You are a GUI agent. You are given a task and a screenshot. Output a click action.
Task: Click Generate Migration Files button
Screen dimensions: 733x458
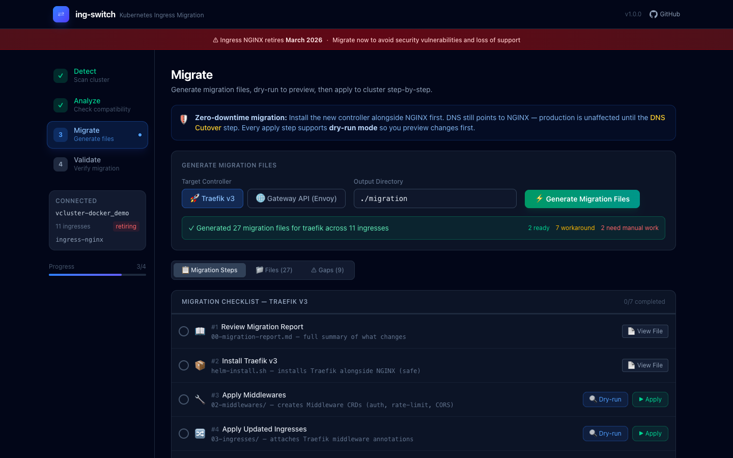coord(582,199)
